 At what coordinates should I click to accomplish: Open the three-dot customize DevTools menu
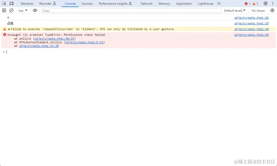(x=273, y=4)
